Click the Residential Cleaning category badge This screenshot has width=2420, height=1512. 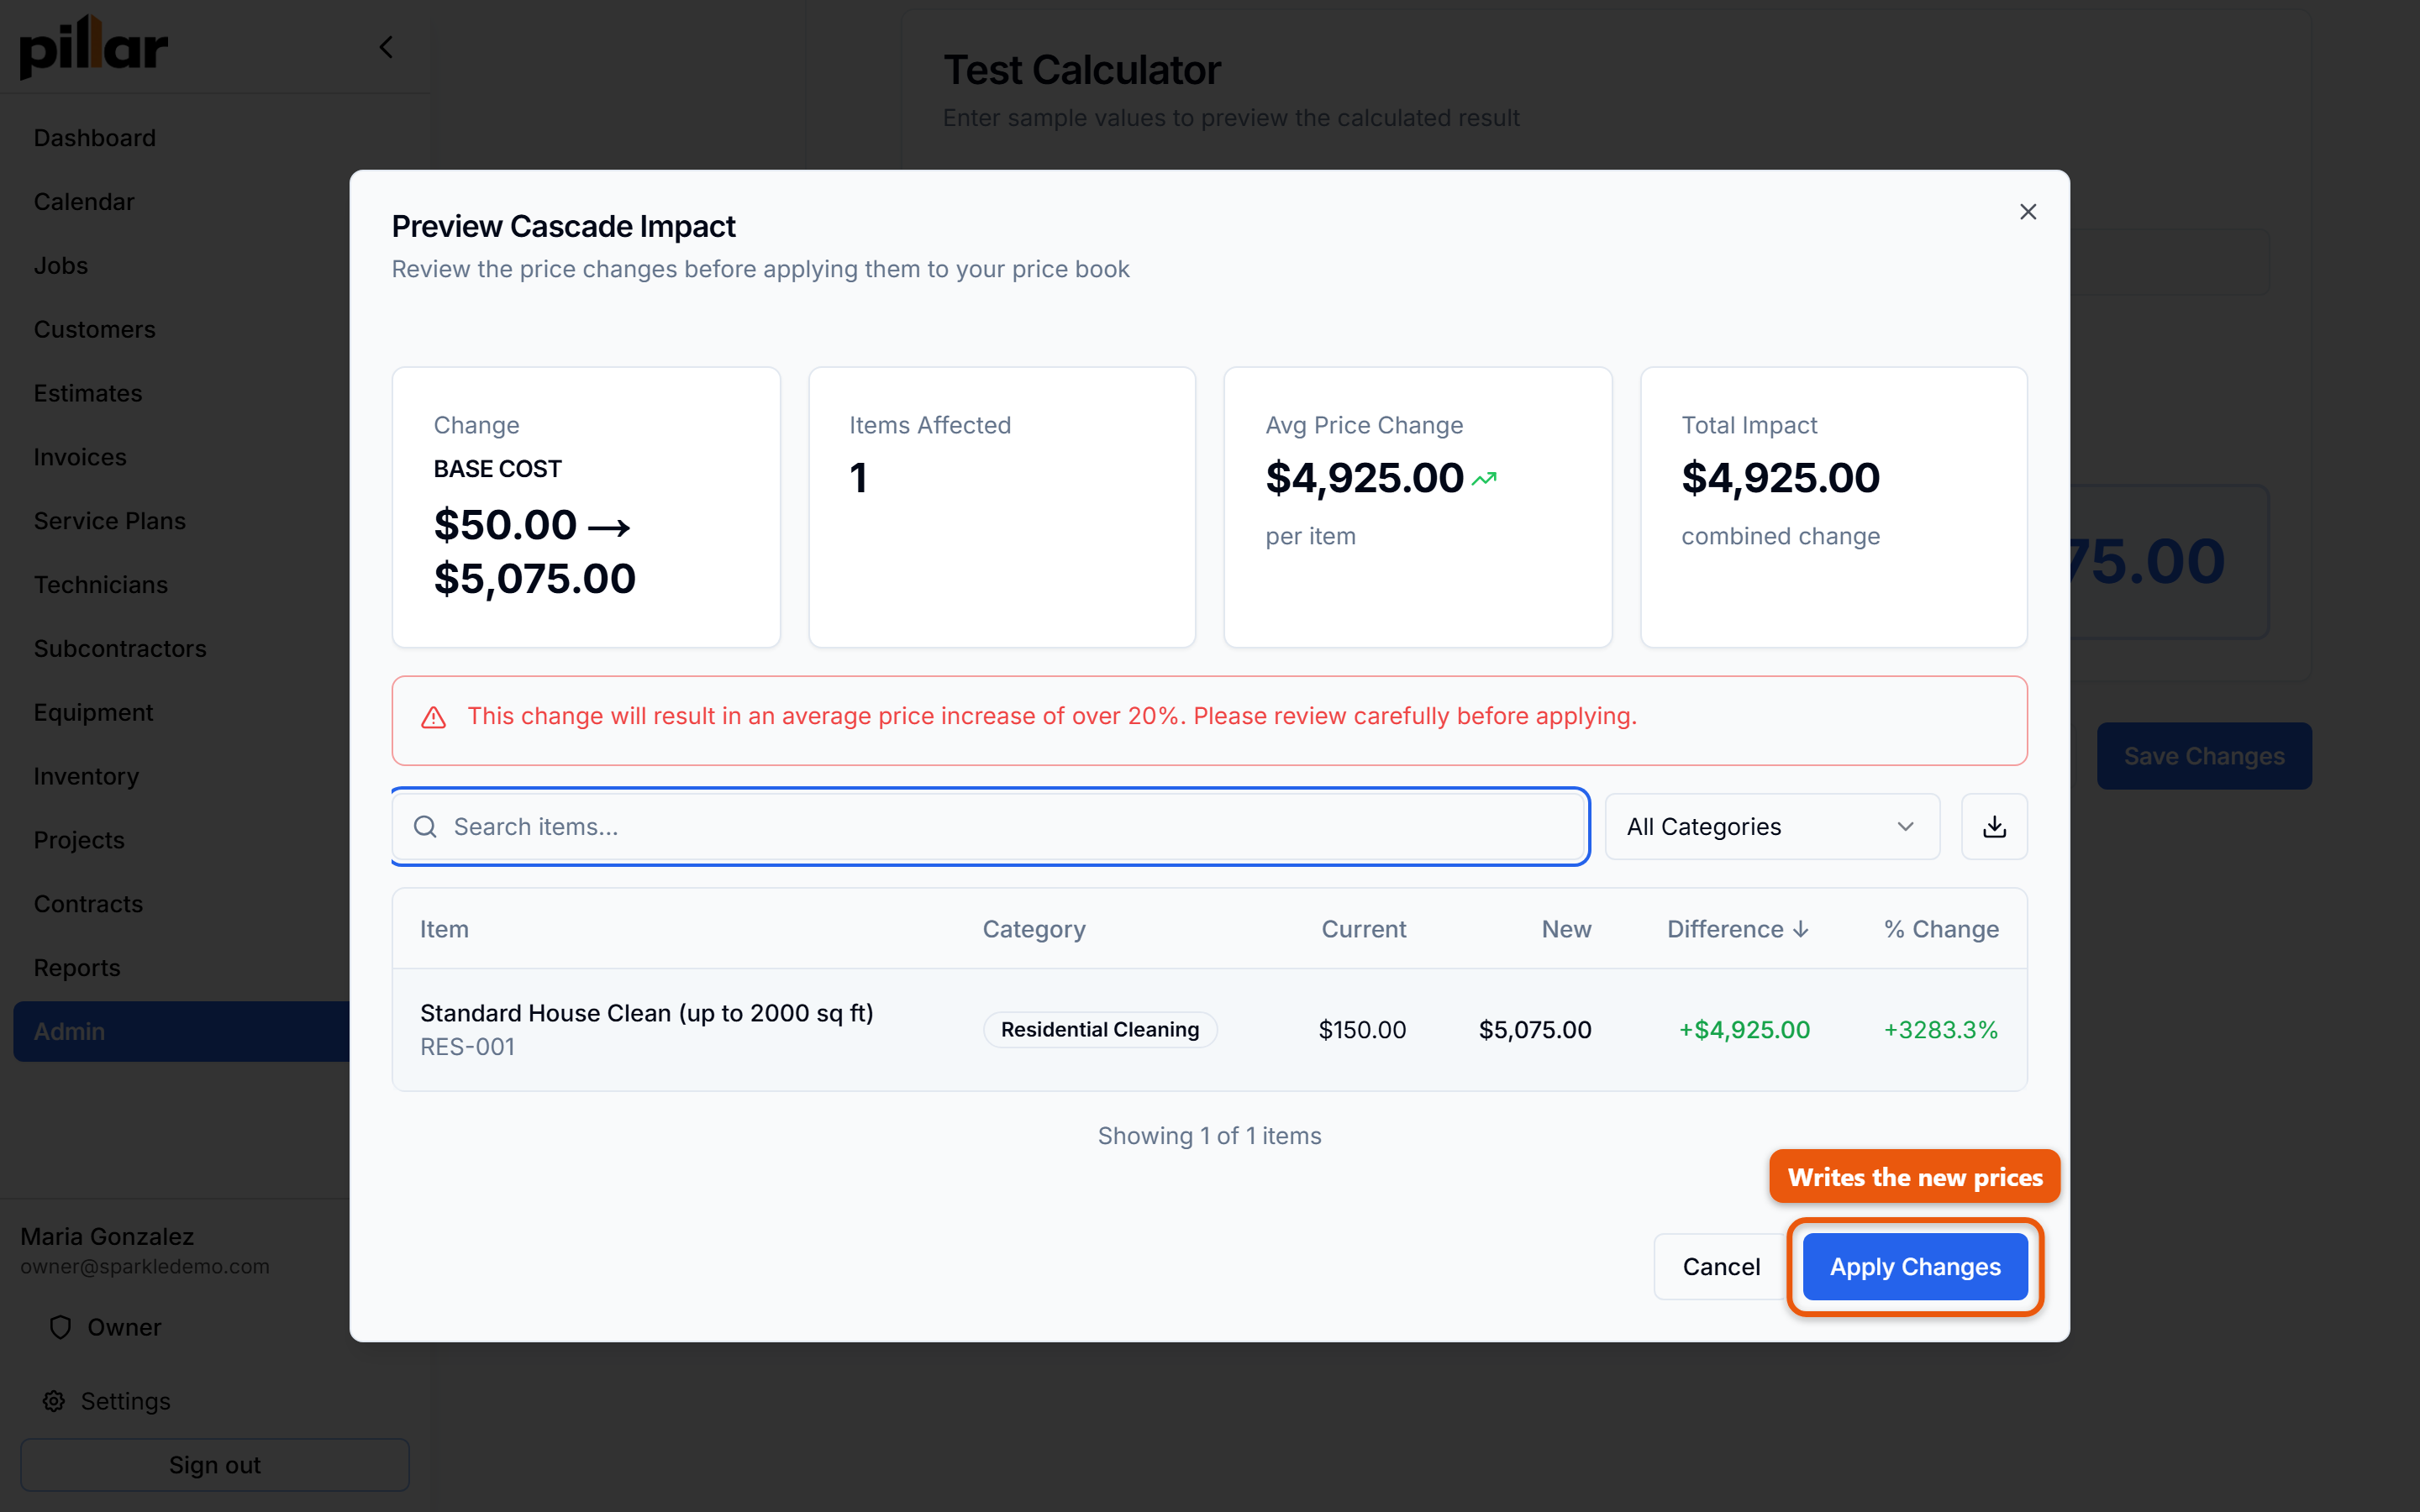1099,1029
